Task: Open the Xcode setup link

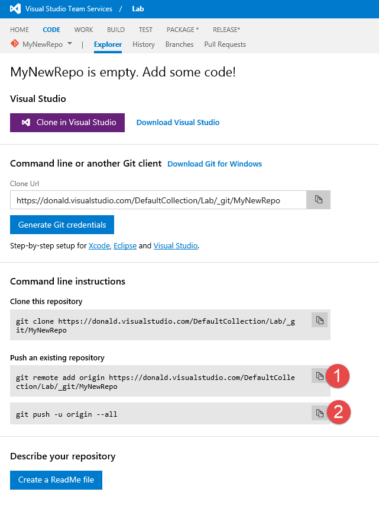Action: (99, 246)
